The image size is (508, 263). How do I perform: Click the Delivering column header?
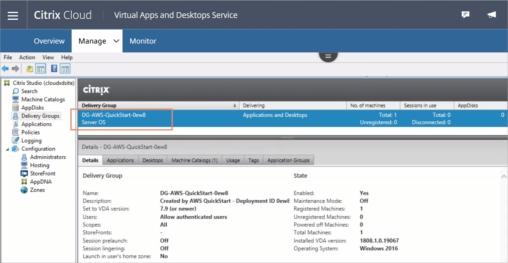293,105
